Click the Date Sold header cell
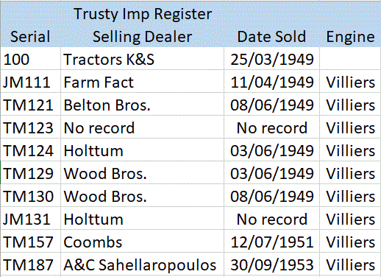Image resolution: width=381 pixels, height=277 pixels. 271,37
